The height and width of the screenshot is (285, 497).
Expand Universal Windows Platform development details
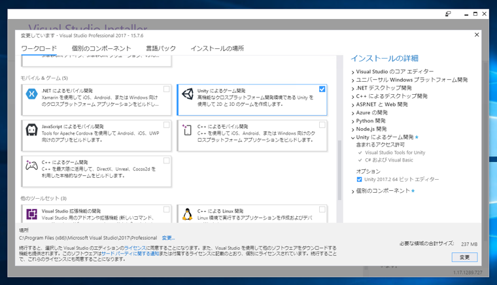pos(352,80)
